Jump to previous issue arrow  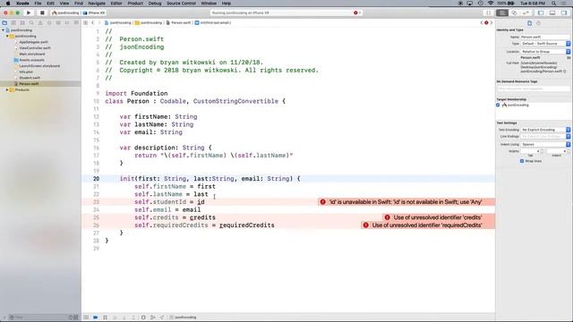(482, 22)
